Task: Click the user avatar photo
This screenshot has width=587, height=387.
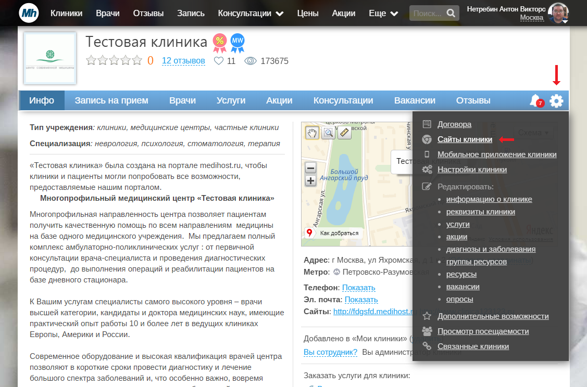Action: 558,13
